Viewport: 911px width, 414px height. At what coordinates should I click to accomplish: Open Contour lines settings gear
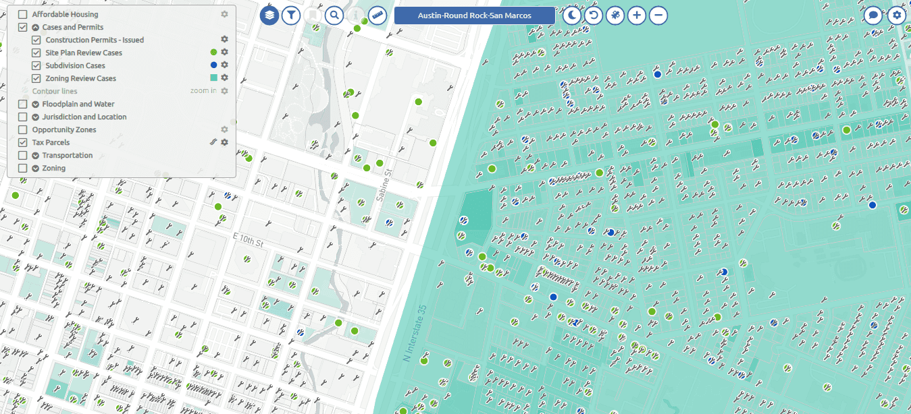(x=224, y=91)
